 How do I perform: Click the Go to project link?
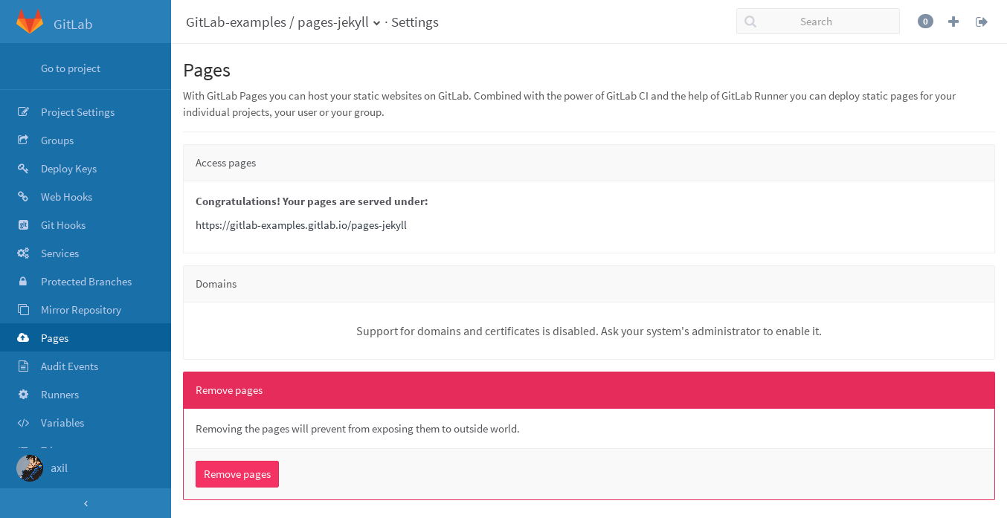(x=71, y=68)
